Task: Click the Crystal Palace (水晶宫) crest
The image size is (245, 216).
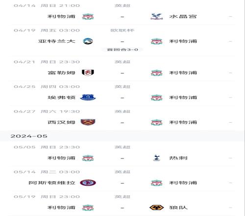Action: 156,17
